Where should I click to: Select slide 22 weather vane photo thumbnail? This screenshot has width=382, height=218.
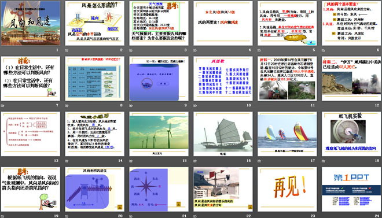(223, 189)
